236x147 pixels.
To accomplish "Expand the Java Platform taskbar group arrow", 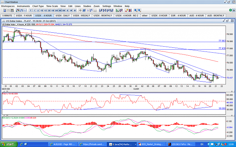I will [x=136, y=144].
